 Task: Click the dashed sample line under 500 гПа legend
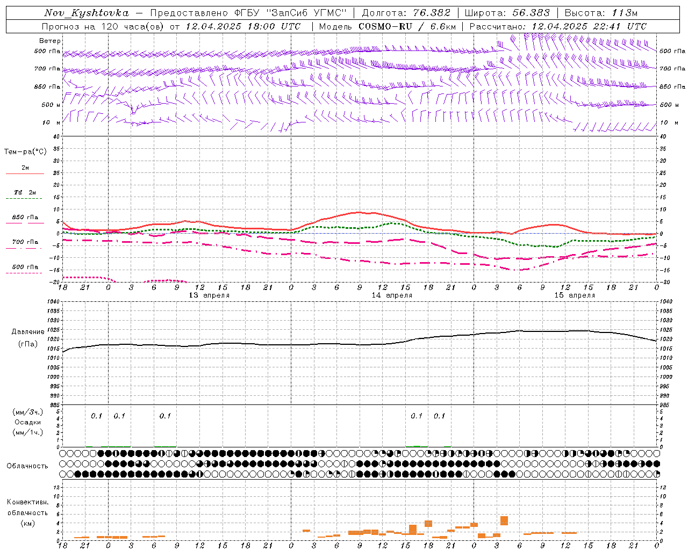24,273
